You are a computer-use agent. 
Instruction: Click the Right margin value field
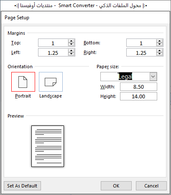141,52
